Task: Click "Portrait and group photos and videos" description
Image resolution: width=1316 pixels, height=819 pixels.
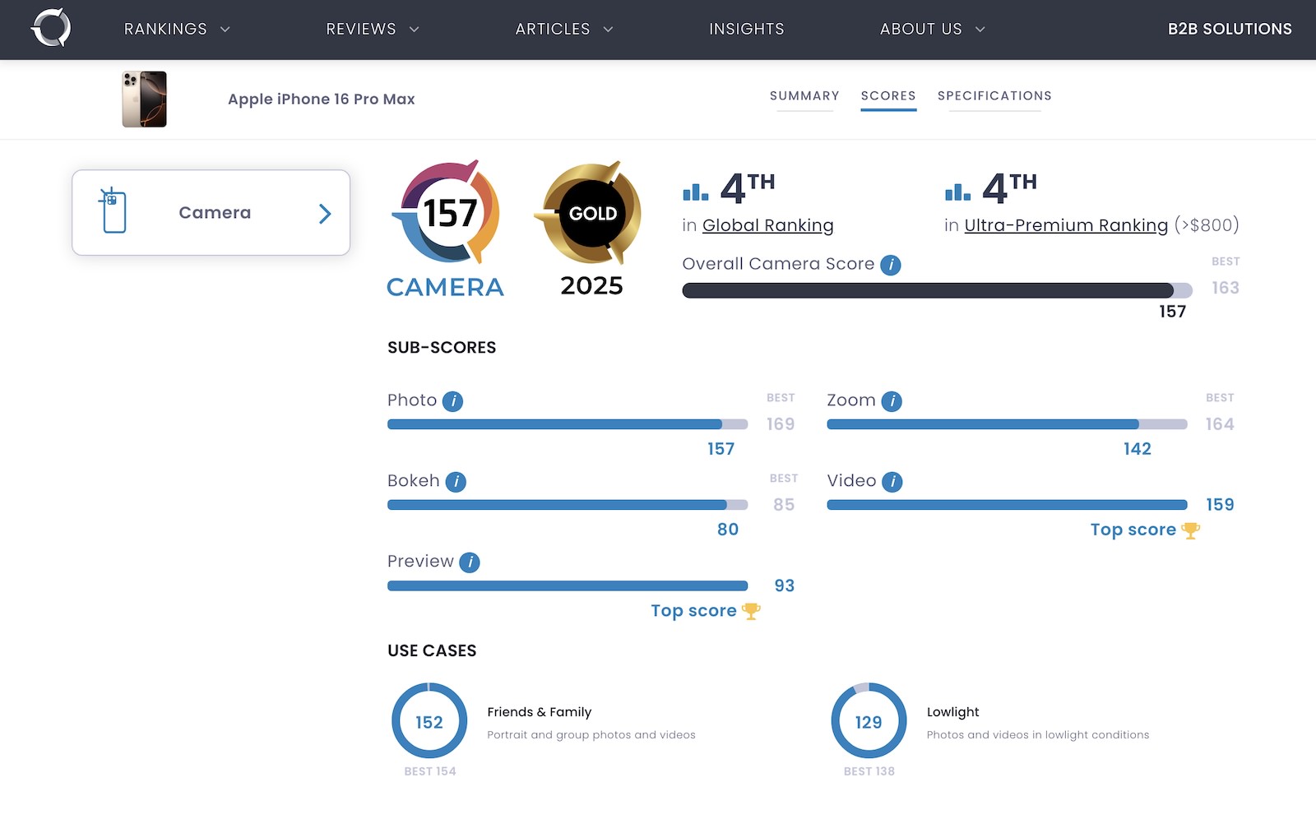Action: (591, 735)
